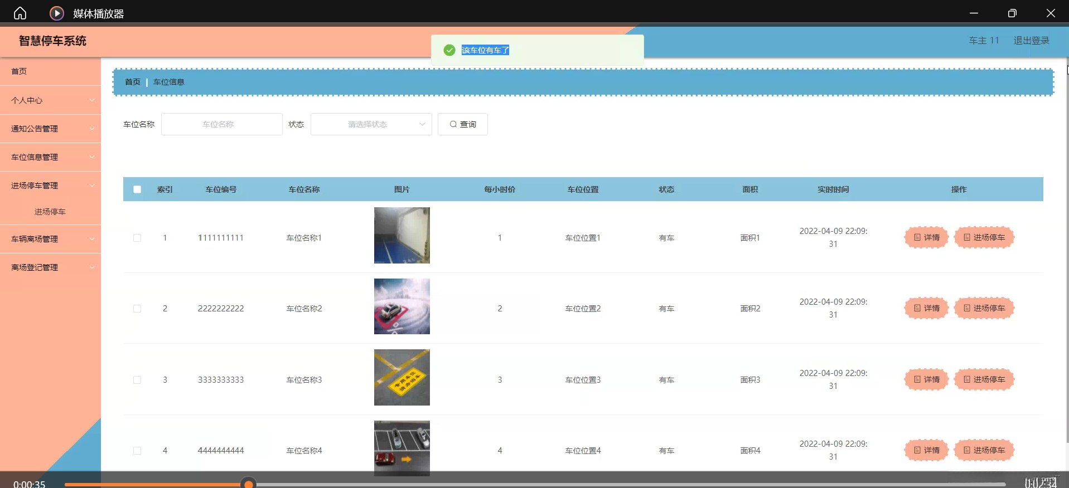Expand the 车辆离场管理 sidebar menu arrow
This screenshot has width=1069, height=488.
[x=92, y=239]
